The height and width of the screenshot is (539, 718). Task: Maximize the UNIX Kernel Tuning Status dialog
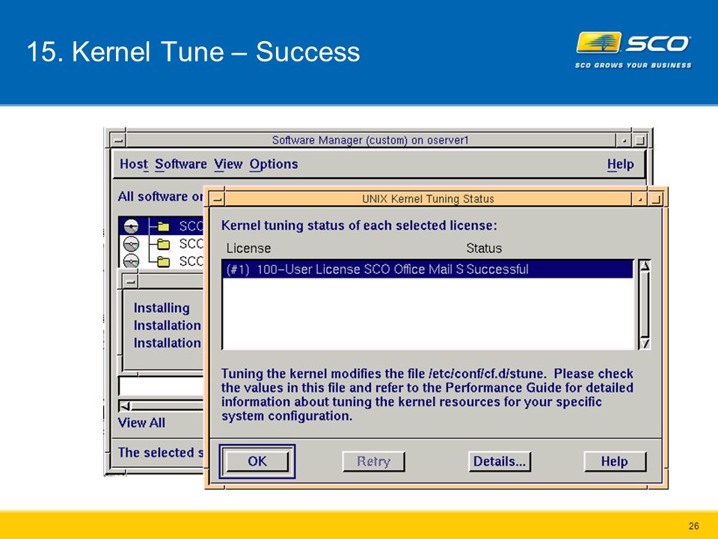tap(656, 199)
